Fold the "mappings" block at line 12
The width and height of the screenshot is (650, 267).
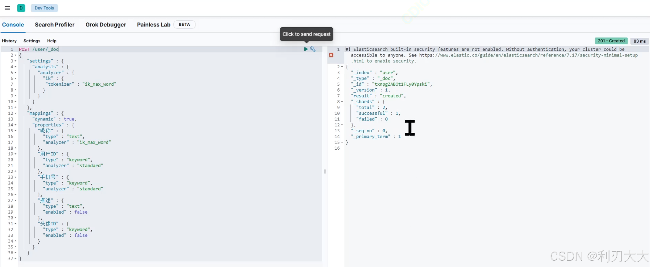pyautogui.click(x=15, y=113)
